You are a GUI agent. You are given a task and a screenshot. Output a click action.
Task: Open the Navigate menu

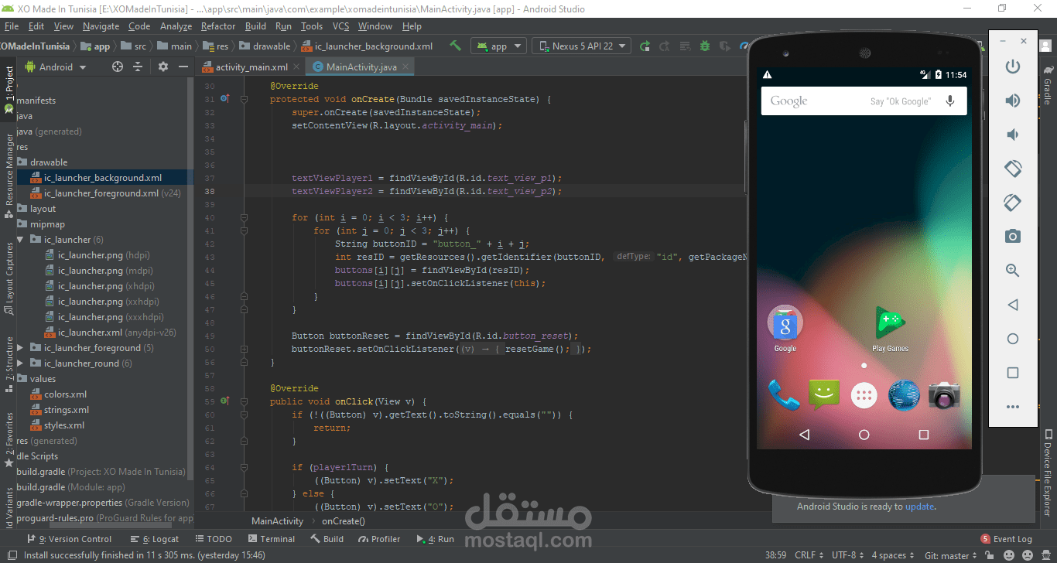pyautogui.click(x=101, y=26)
